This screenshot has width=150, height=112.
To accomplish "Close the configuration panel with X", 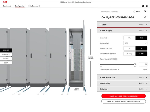I will 145,11.
